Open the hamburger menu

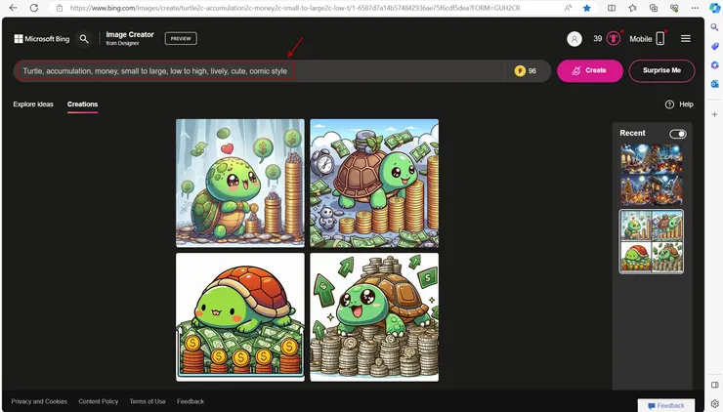(686, 39)
